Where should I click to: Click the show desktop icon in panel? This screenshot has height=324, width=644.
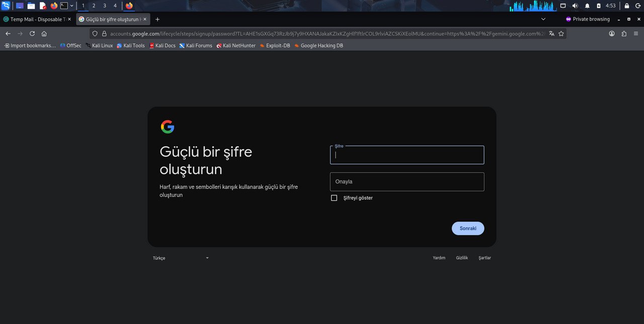(x=20, y=6)
